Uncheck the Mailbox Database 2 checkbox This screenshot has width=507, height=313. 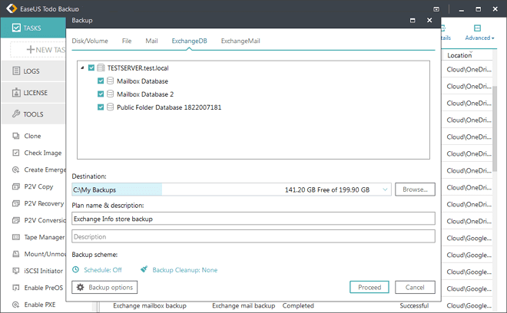101,94
